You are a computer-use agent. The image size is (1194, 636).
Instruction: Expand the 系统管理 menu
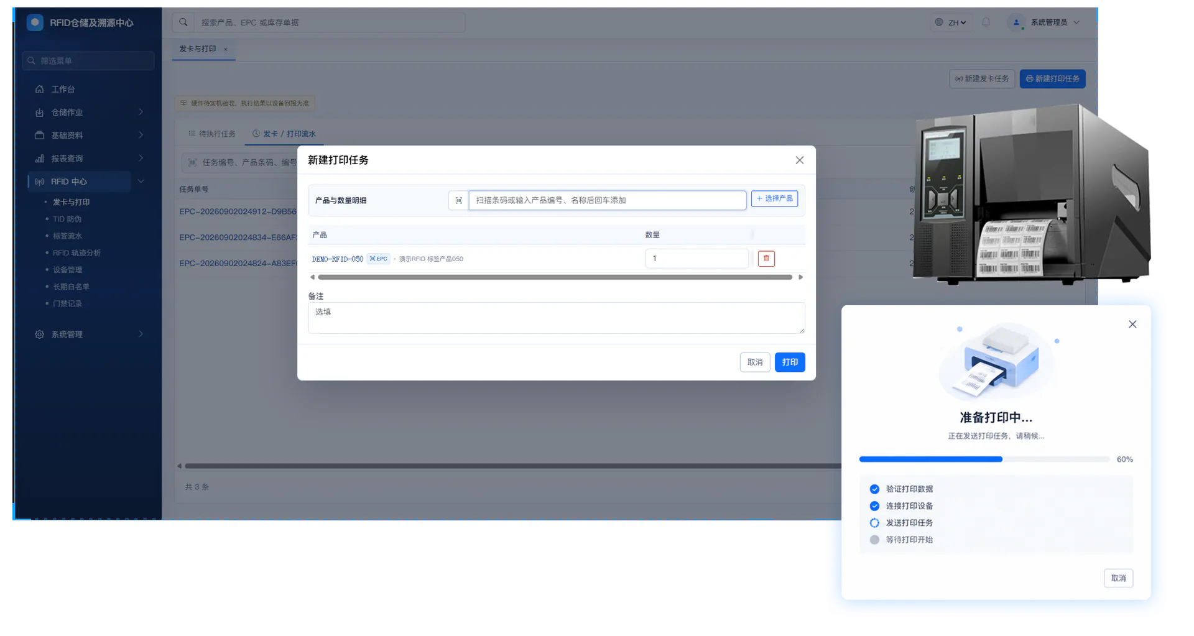(141, 334)
